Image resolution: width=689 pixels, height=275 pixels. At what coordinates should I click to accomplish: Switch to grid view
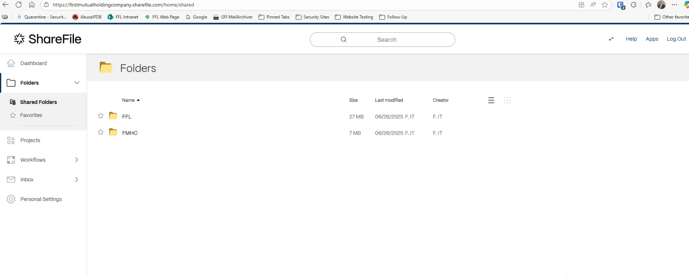click(x=507, y=100)
